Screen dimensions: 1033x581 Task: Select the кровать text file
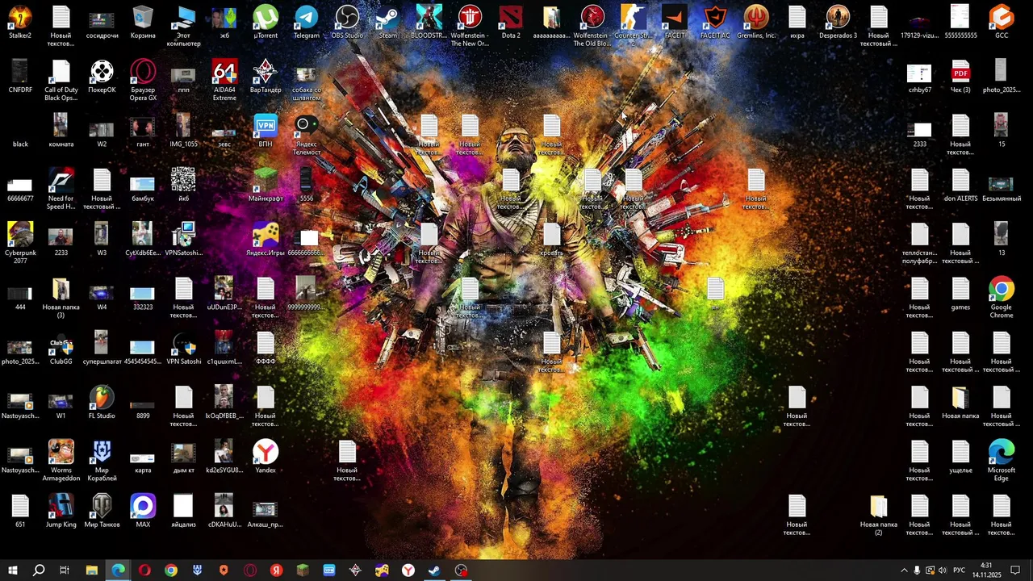(x=551, y=240)
